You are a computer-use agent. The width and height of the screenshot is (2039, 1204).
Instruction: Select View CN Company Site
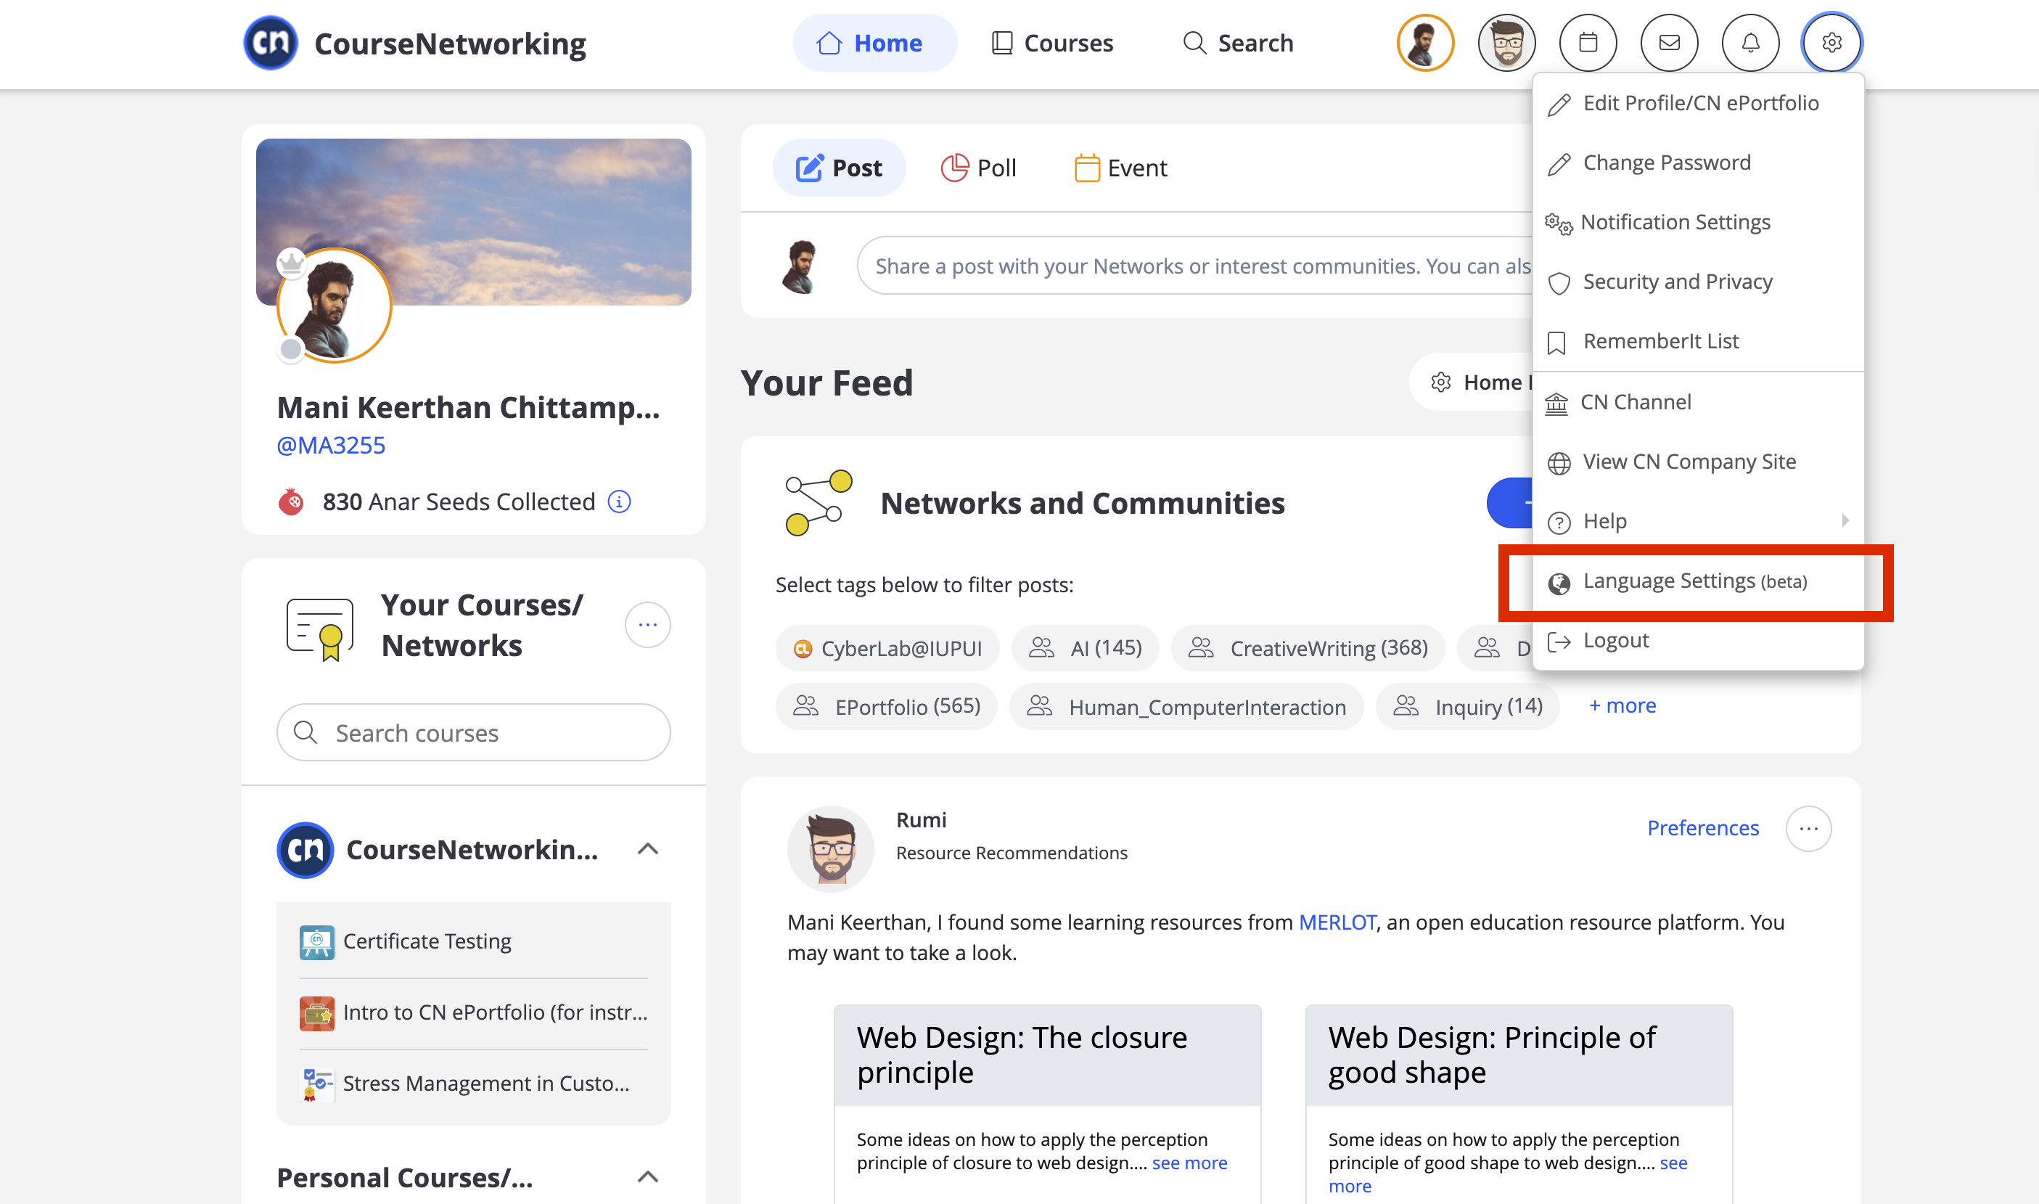click(x=1697, y=462)
